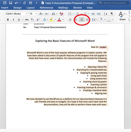Click Increase Indent icon
131x132 pixels.
tap(99, 14)
